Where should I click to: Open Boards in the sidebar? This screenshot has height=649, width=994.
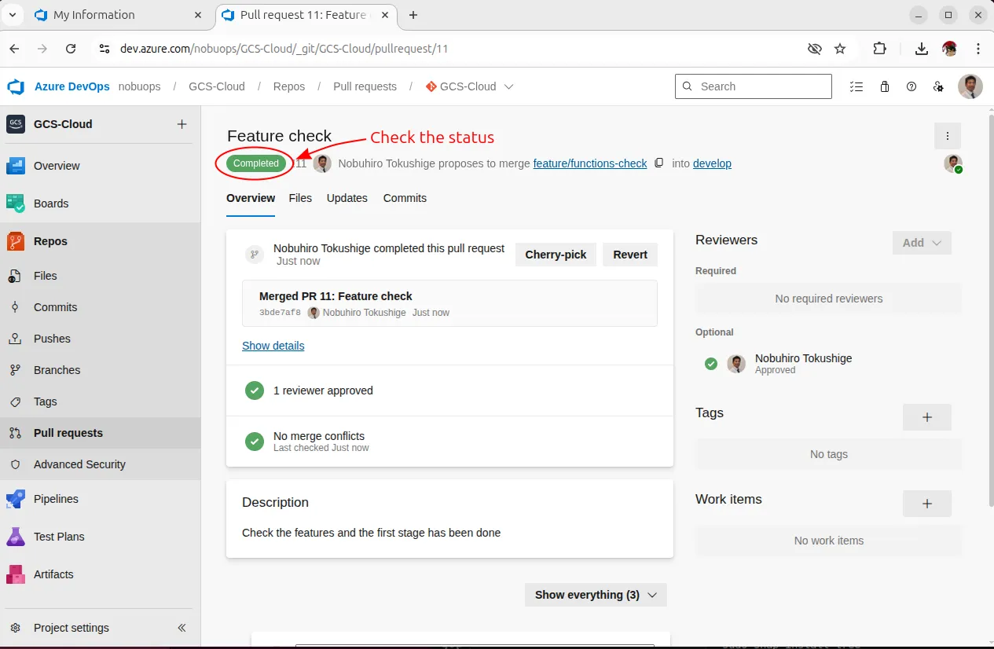[50, 203]
